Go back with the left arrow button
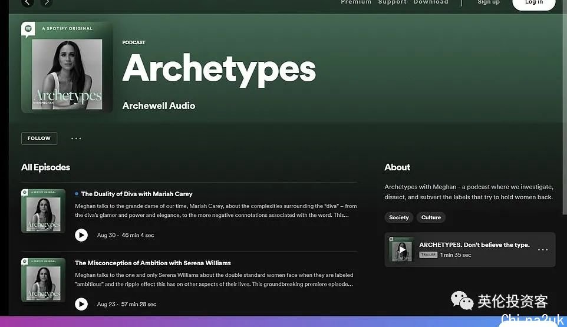Screen dimensions: 567x327 [27, 2]
